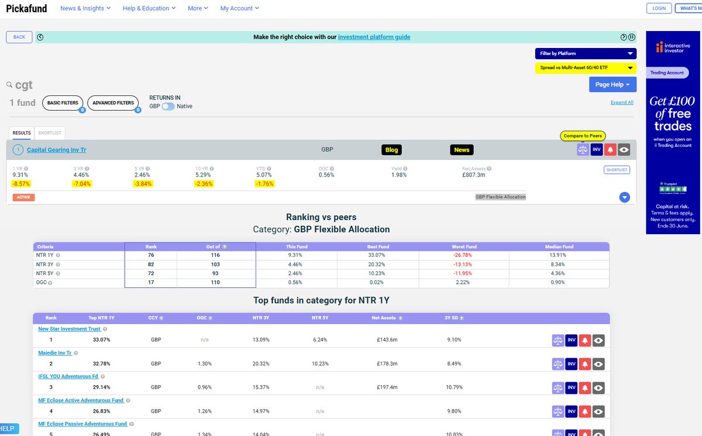The height and width of the screenshot is (436, 702).
Task: Click the What's New button
Action: click(x=689, y=8)
